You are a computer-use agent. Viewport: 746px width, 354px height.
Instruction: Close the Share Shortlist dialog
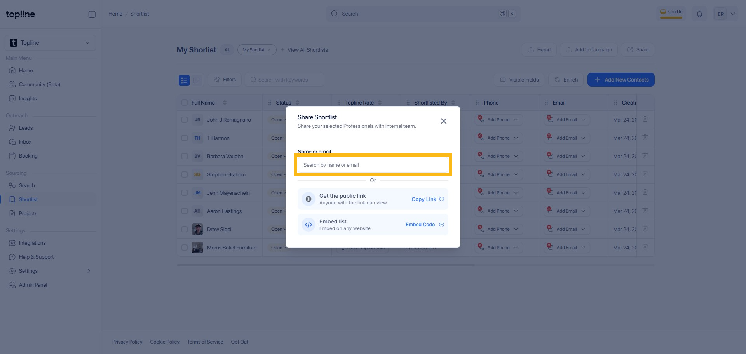(x=443, y=121)
